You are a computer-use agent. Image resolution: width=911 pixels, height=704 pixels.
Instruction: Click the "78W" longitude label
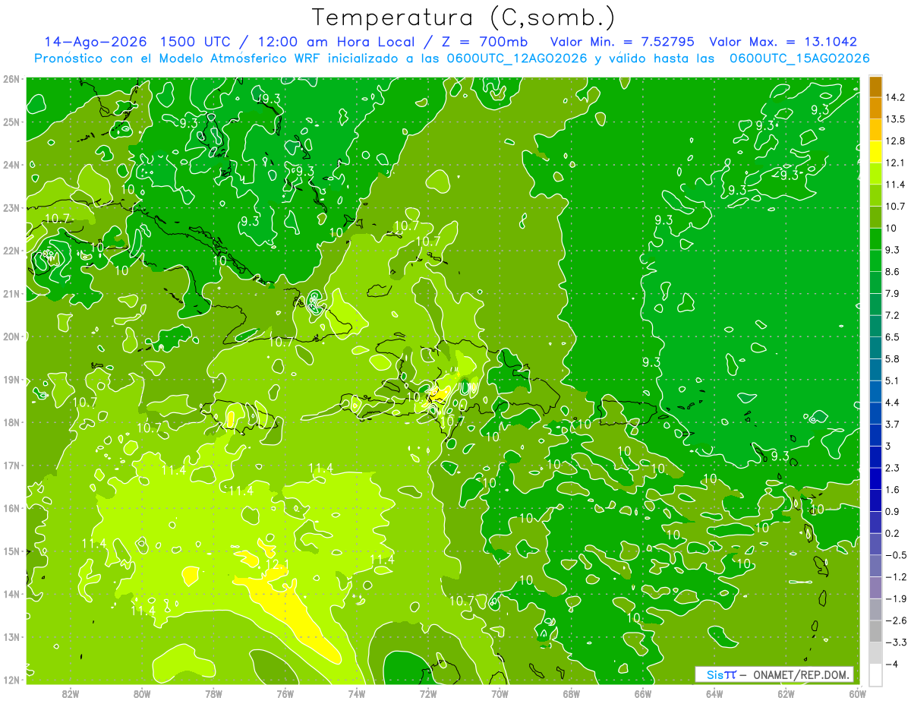coord(213,693)
